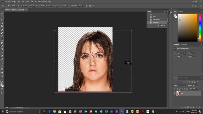The height and width of the screenshot is (114, 203).
Task: Open the History panel options menu
Action: (x=167, y=11)
